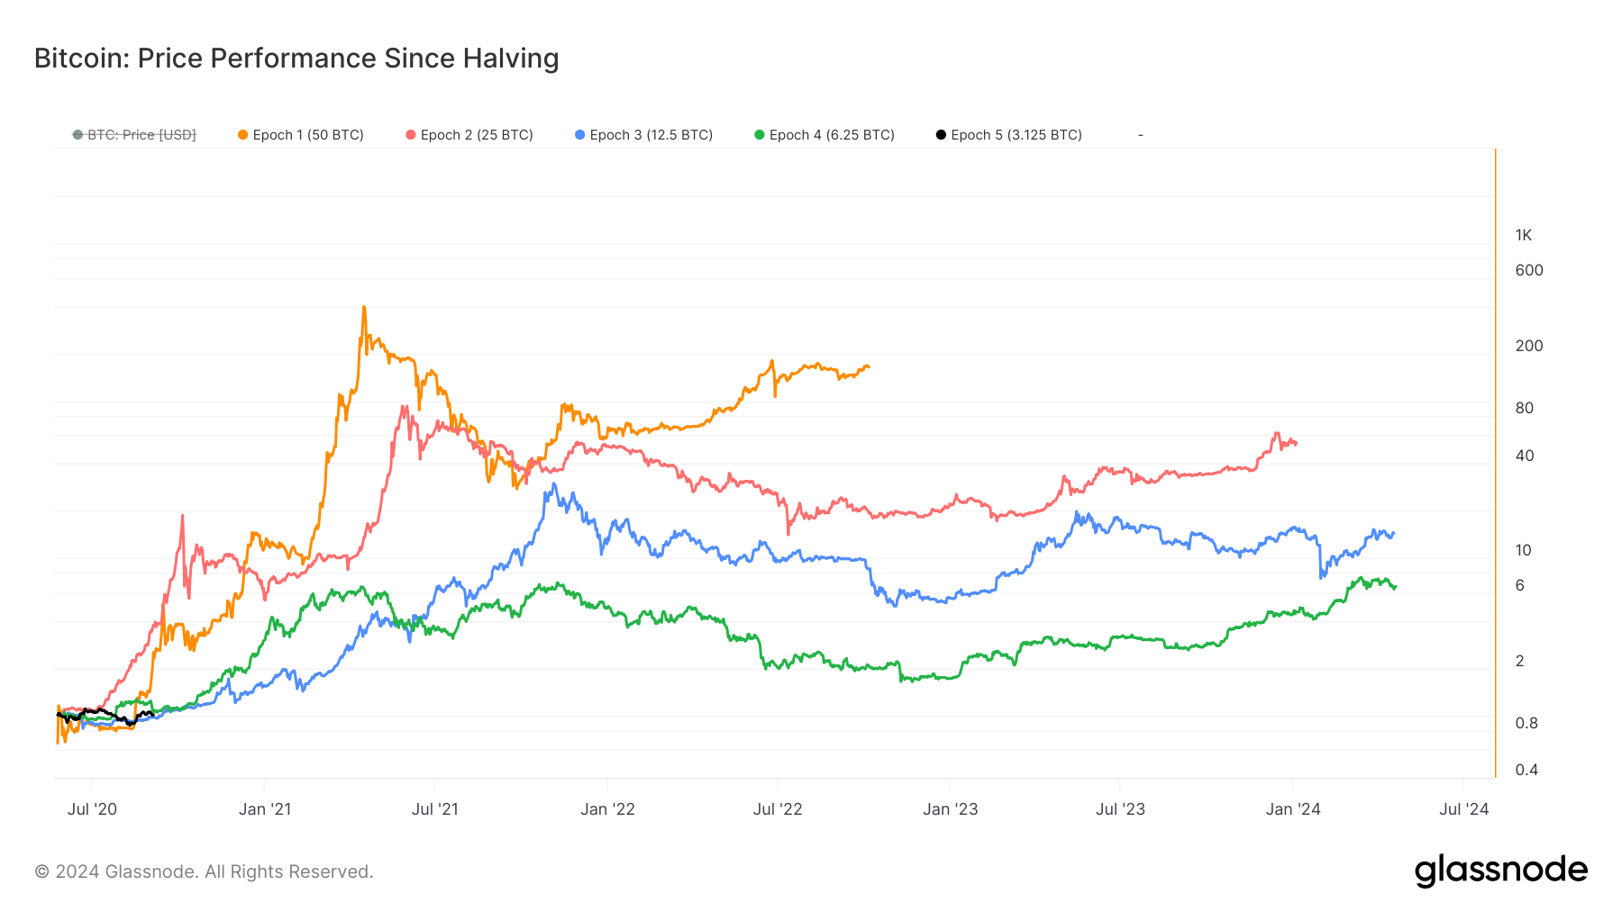Hide Epoch 4 (6.25 BTC) legend label

pyautogui.click(x=832, y=135)
